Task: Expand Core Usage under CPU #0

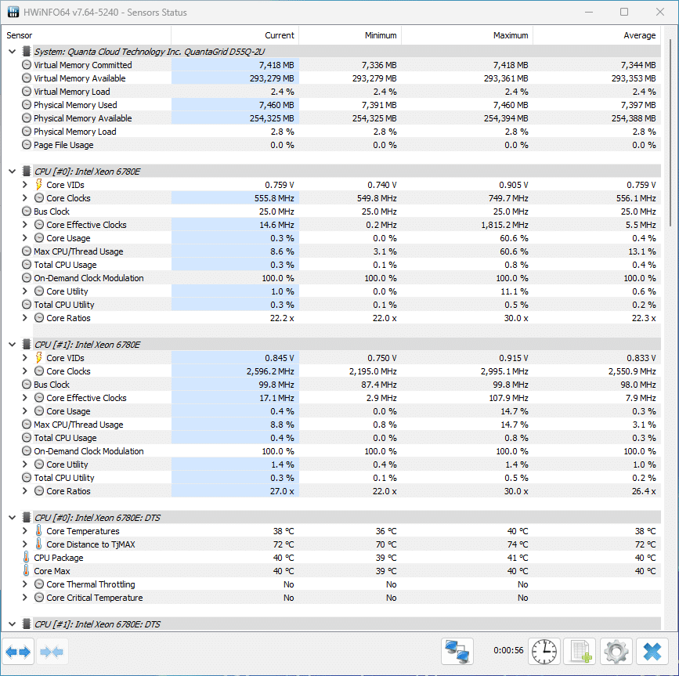Action: tap(25, 238)
